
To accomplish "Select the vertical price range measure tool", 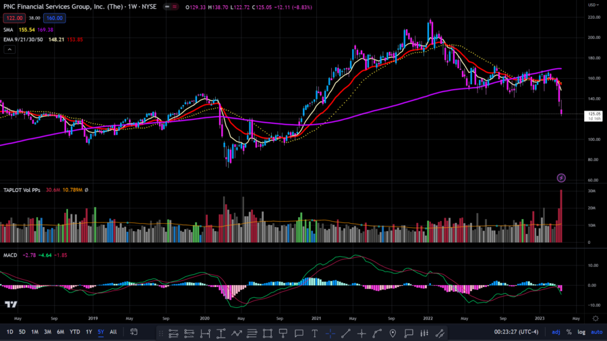I will click(x=221, y=334).
